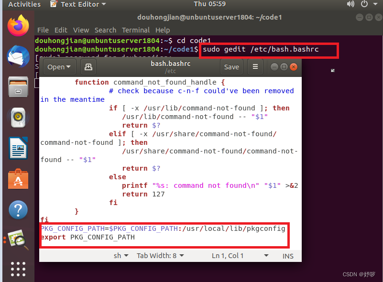Screen dimensions: 383x282
Task: Click the 'elif [ -x /usr/share/command-not-found/' line
Action: coord(193,134)
